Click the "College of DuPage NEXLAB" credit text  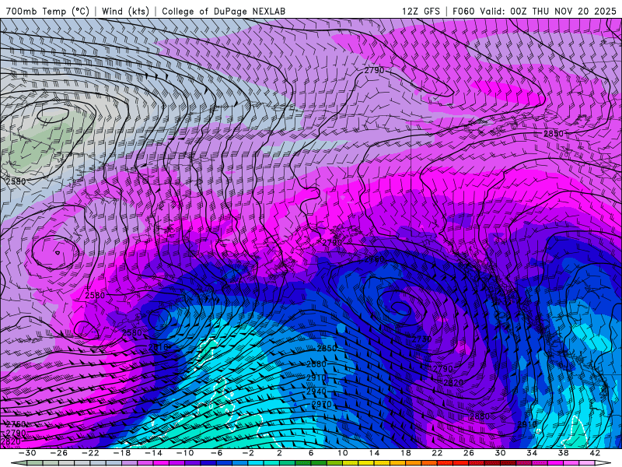223,11
